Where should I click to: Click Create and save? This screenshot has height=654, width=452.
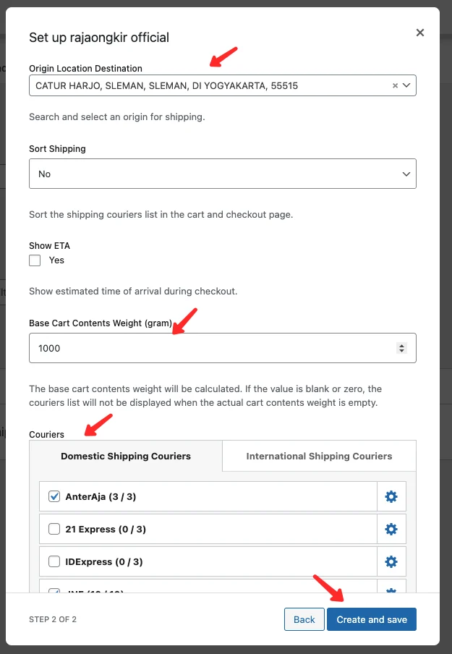(371, 619)
